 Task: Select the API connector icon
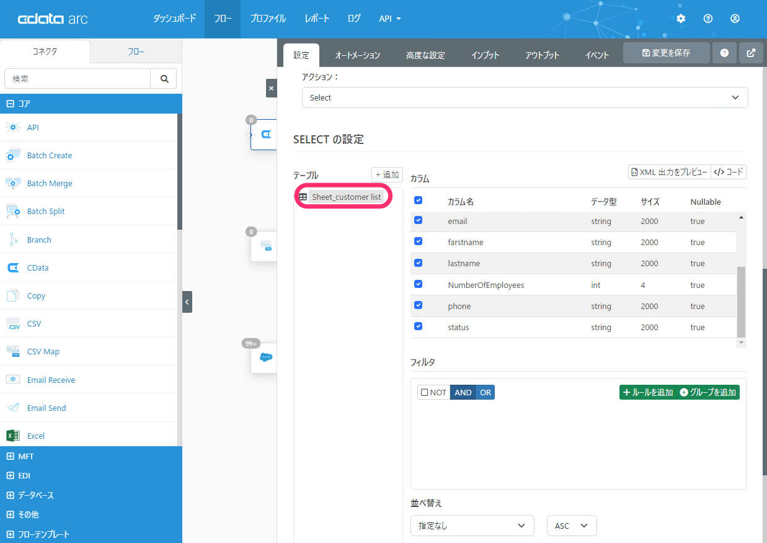13,127
